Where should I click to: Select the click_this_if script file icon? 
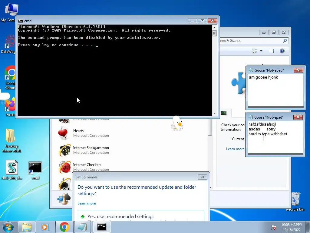pos(12,167)
